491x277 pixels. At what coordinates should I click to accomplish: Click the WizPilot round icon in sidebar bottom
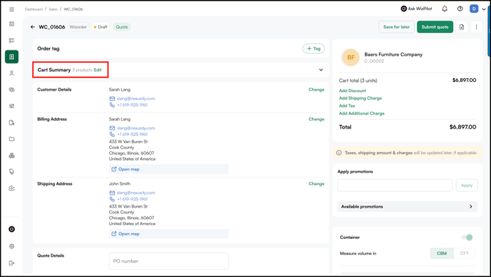pyautogui.click(x=12, y=229)
